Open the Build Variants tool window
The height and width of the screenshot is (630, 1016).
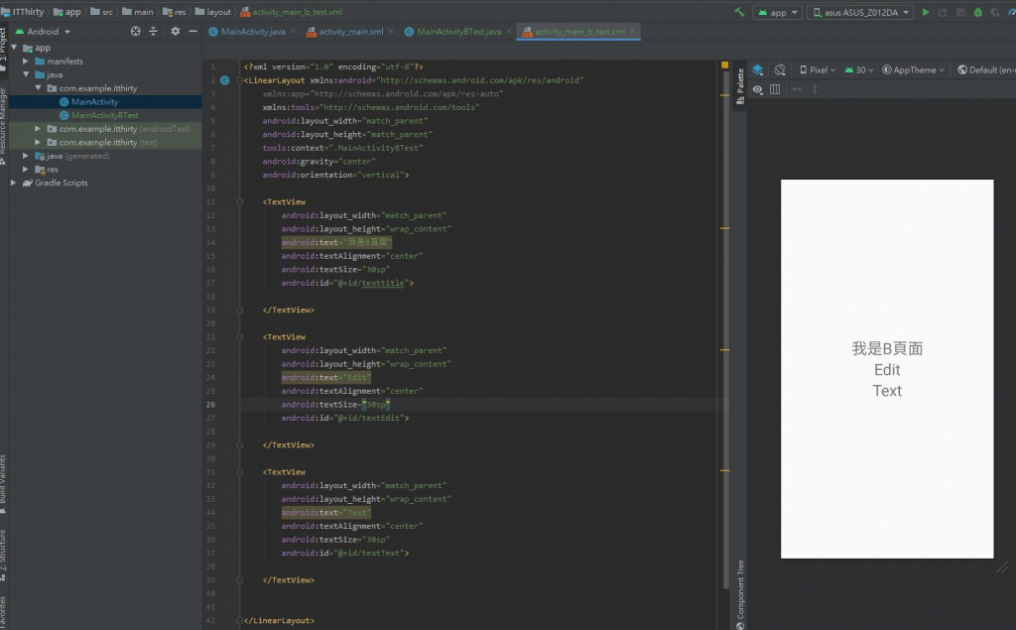point(3,484)
